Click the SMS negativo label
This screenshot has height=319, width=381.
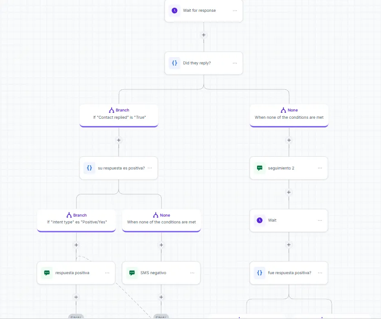[153, 273]
